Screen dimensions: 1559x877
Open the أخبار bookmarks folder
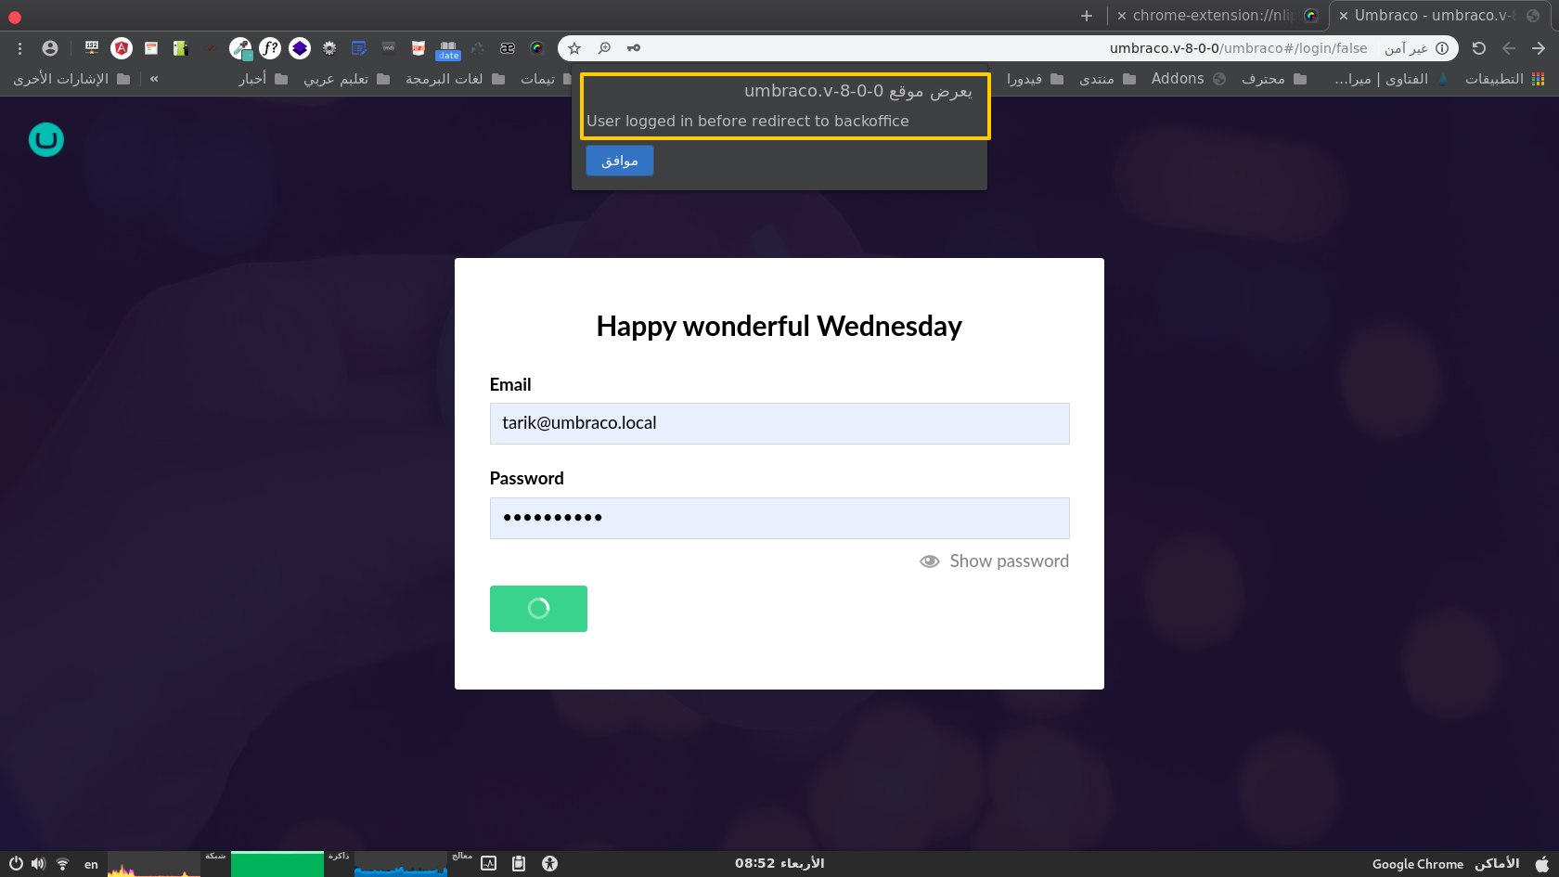(x=263, y=79)
